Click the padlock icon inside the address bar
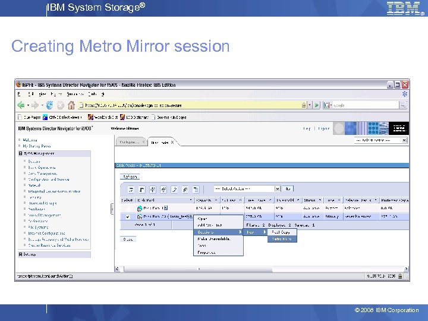 304,105
